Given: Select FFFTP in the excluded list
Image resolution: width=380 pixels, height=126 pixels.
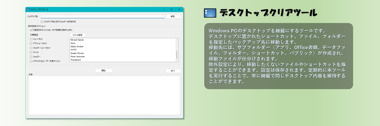Looking at the screenshot, I should pos(73,50).
